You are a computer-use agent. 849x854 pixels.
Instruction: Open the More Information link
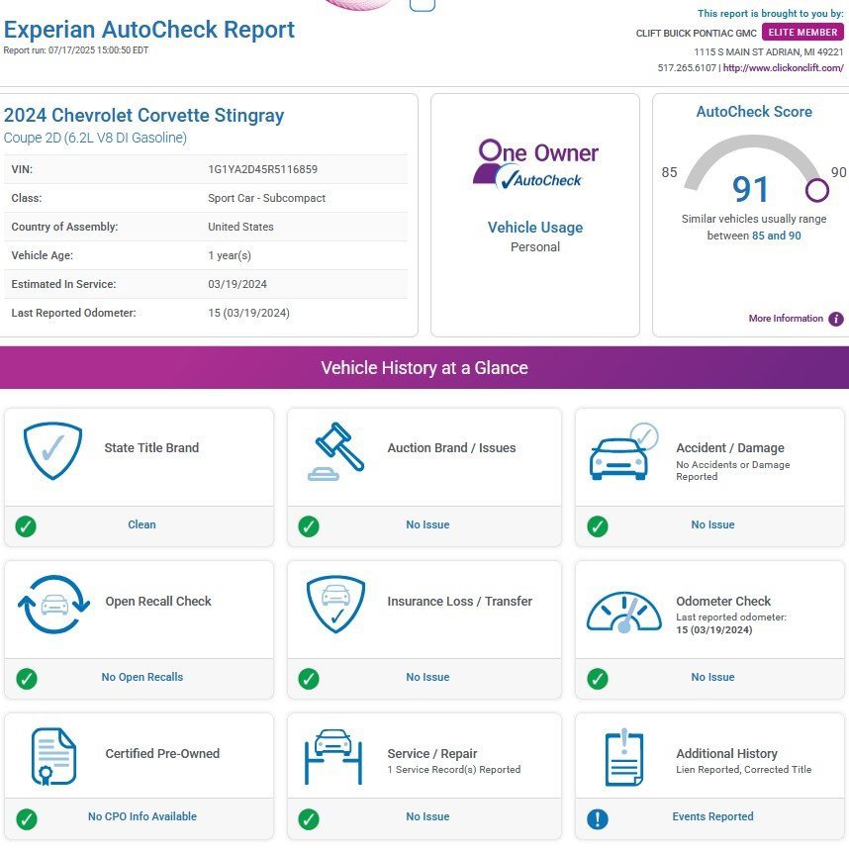coord(786,319)
